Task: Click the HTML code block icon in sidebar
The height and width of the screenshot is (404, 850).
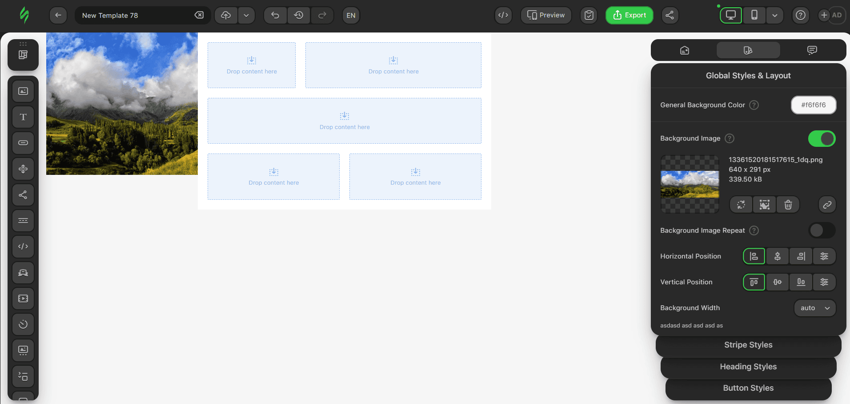Action: 23,246
